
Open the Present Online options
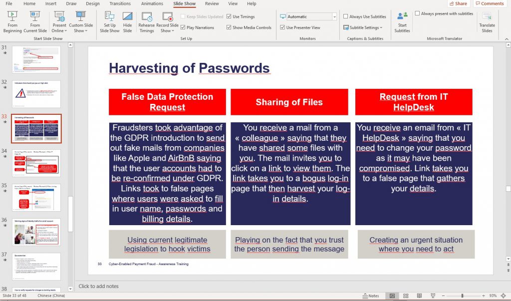pos(59,22)
